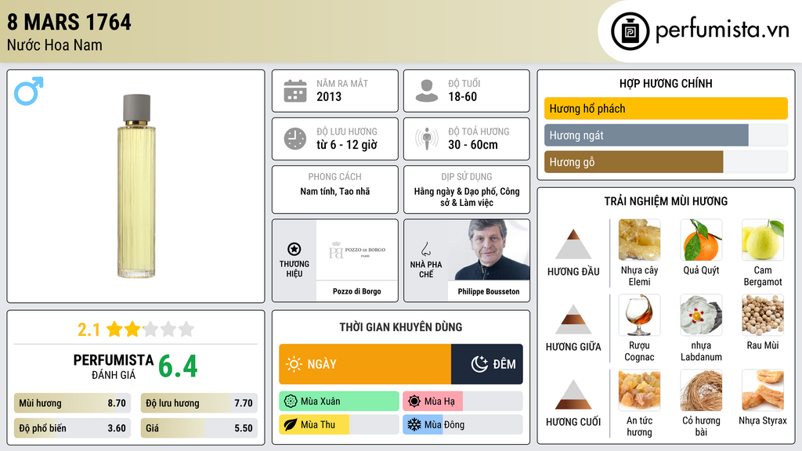Image resolution: width=802 pixels, height=451 pixels.
Task: Click the calendar icon beside Năm ra mắt
Action: pyautogui.click(x=295, y=91)
